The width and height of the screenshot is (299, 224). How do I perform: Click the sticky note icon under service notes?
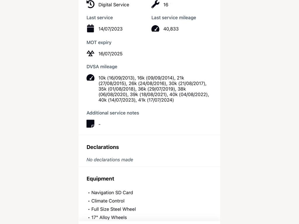point(91,124)
